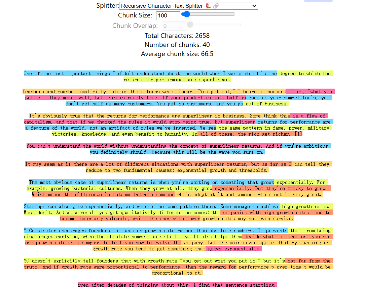
Task: Click the chunk 'discouraged early on, when the absolute numbers are still low'
Action: (133, 237)
